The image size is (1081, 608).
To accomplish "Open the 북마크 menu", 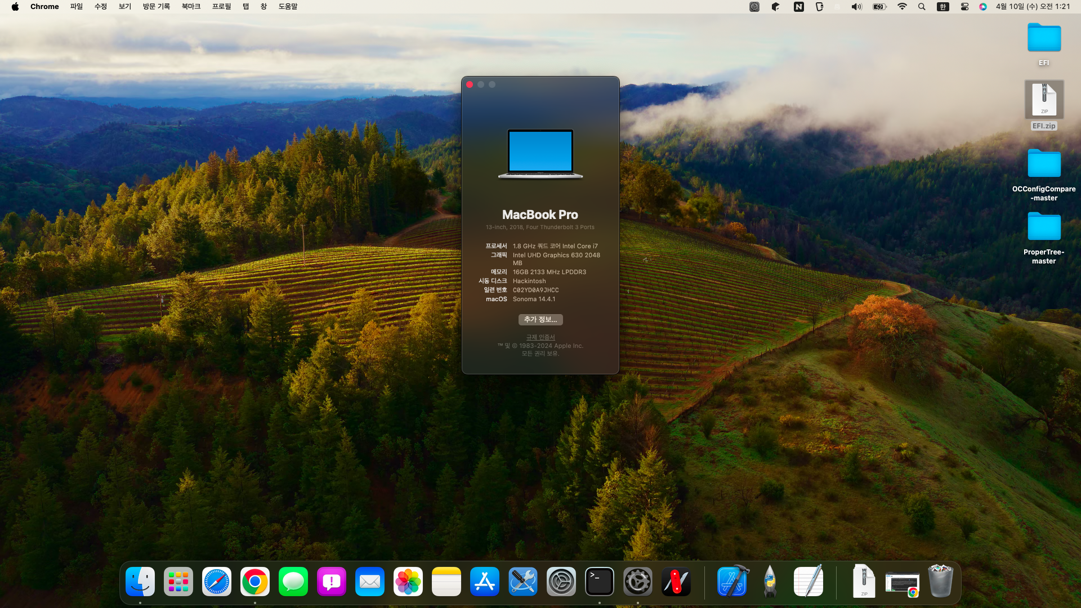I will (191, 7).
